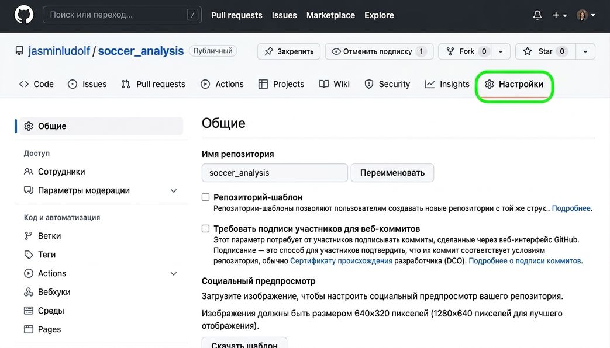
Task: Open Сертификату происхождения link
Action: [x=341, y=260]
